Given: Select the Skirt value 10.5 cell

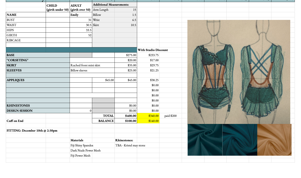Looking at the screenshot, I should [126, 25].
